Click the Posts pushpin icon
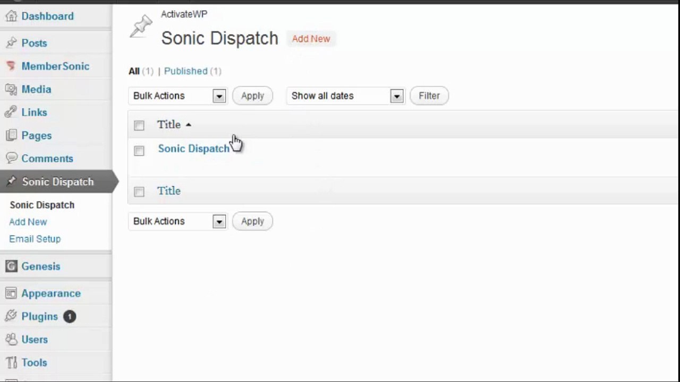Image resolution: width=680 pixels, height=382 pixels. 11,43
